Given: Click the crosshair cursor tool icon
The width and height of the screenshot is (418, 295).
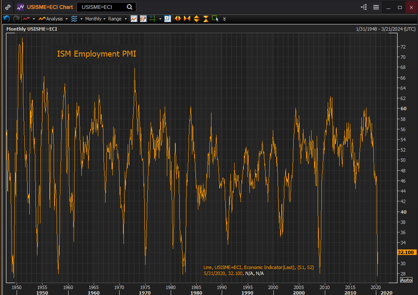Looking at the screenshot, I should click(153, 19).
